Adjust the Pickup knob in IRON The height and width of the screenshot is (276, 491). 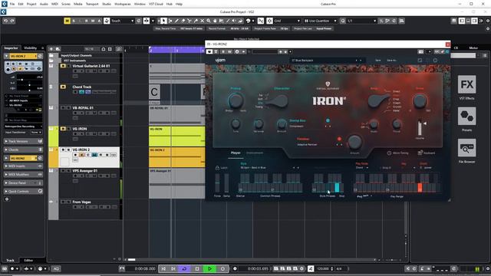tap(236, 100)
